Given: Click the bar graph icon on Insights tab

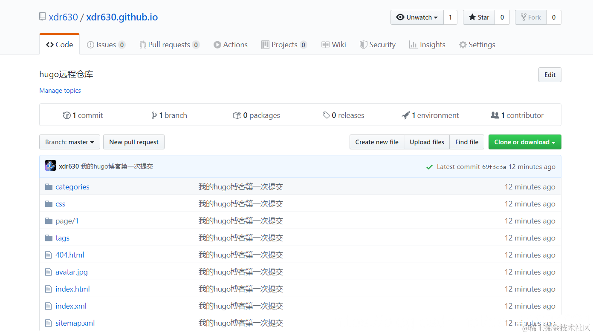Looking at the screenshot, I should click(x=413, y=45).
